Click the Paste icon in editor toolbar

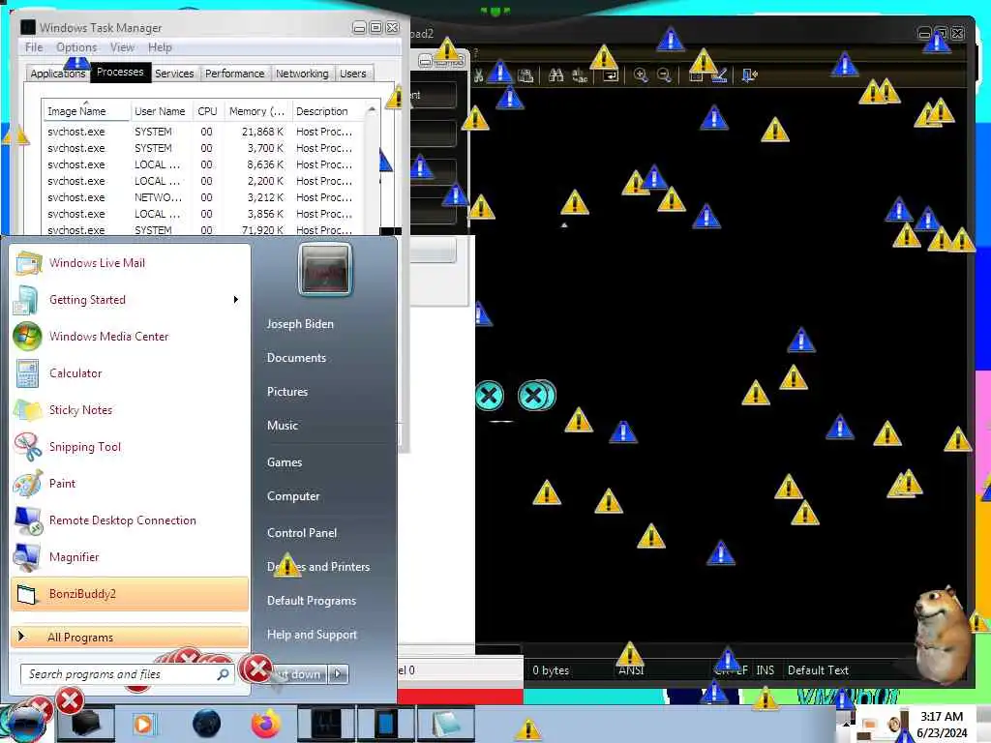pos(526,75)
